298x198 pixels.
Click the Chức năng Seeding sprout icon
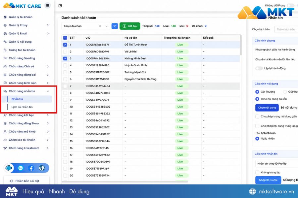(5, 58)
